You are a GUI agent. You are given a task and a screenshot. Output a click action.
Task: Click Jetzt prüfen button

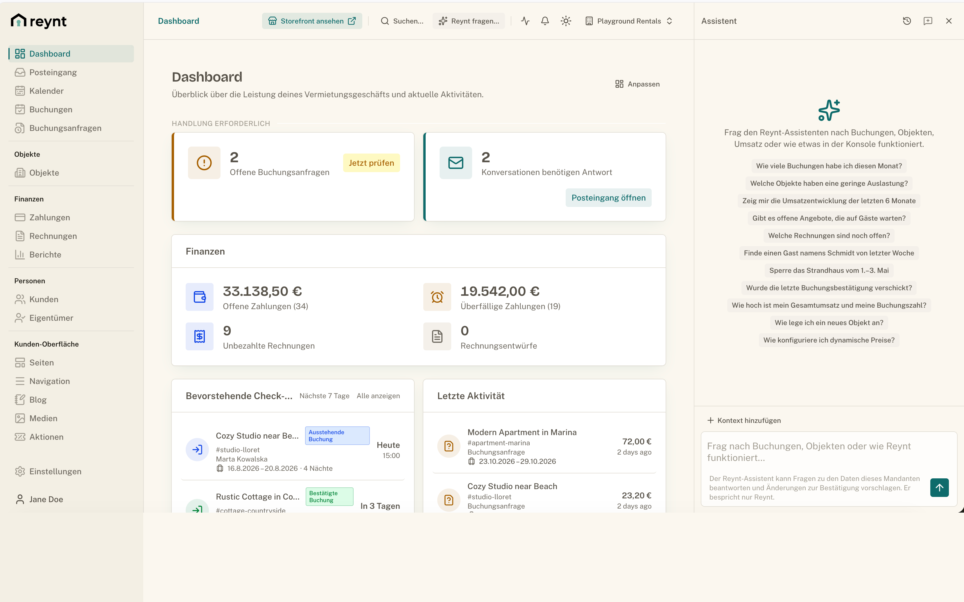pyautogui.click(x=371, y=163)
